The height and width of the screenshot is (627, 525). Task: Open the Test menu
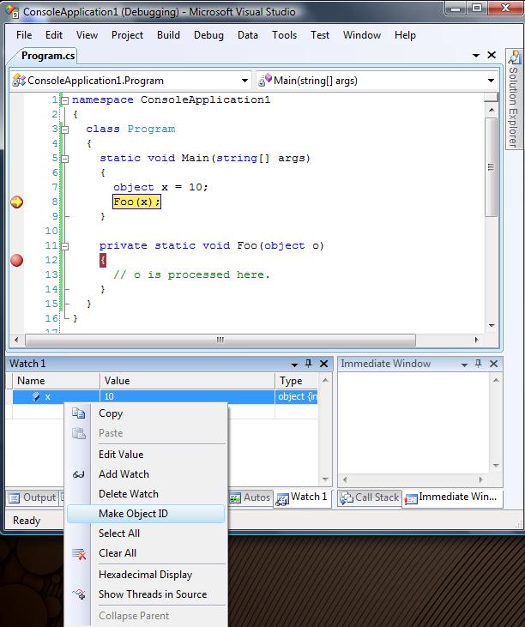coord(320,35)
